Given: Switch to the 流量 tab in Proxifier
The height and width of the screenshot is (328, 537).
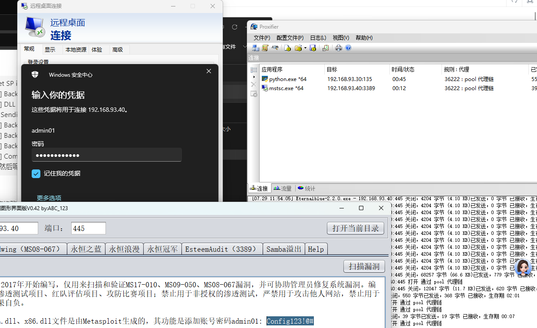Looking at the screenshot, I should point(283,188).
